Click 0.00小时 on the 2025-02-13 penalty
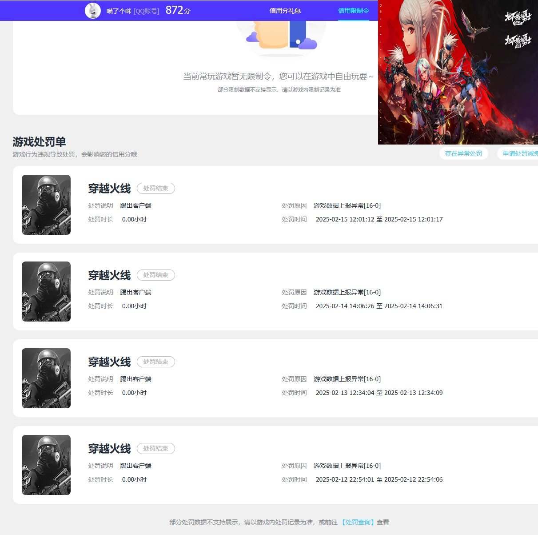538x535 pixels. pyautogui.click(x=134, y=393)
